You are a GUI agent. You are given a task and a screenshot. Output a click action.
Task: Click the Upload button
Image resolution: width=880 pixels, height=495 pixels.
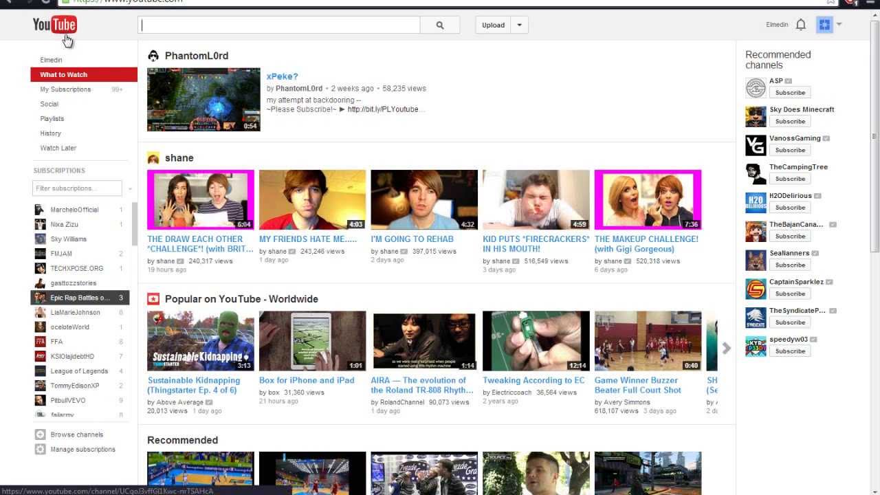point(493,25)
